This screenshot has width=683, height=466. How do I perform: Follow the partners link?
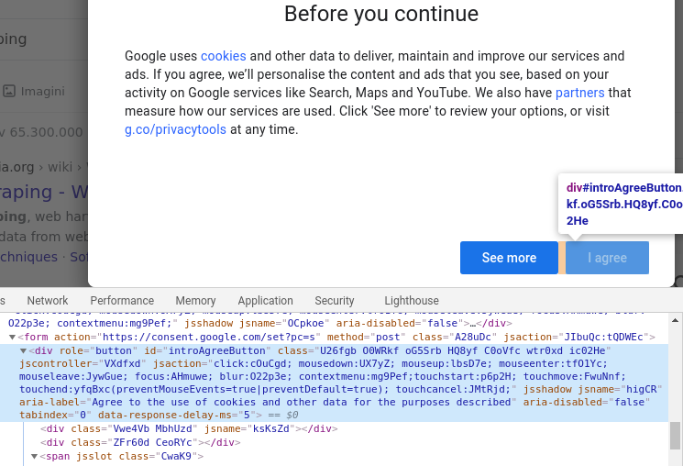[579, 93]
